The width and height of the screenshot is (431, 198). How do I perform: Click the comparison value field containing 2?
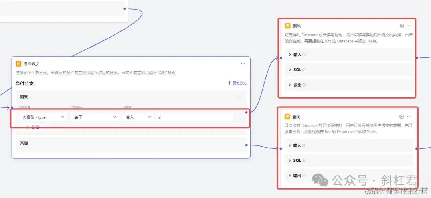coord(194,117)
